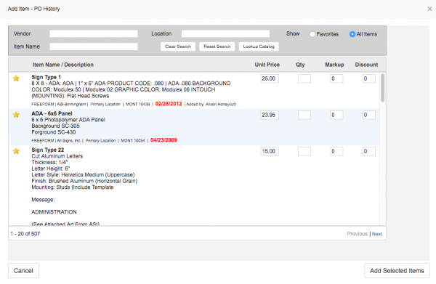Click the 'Background SC-305' description line
This screenshot has width=436, height=284.
coord(55,126)
